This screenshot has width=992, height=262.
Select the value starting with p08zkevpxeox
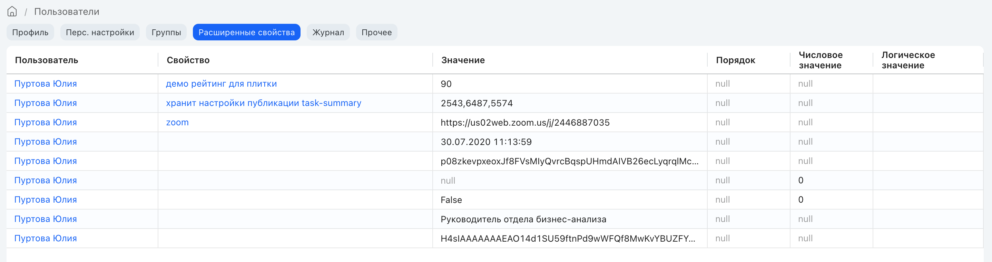point(570,161)
